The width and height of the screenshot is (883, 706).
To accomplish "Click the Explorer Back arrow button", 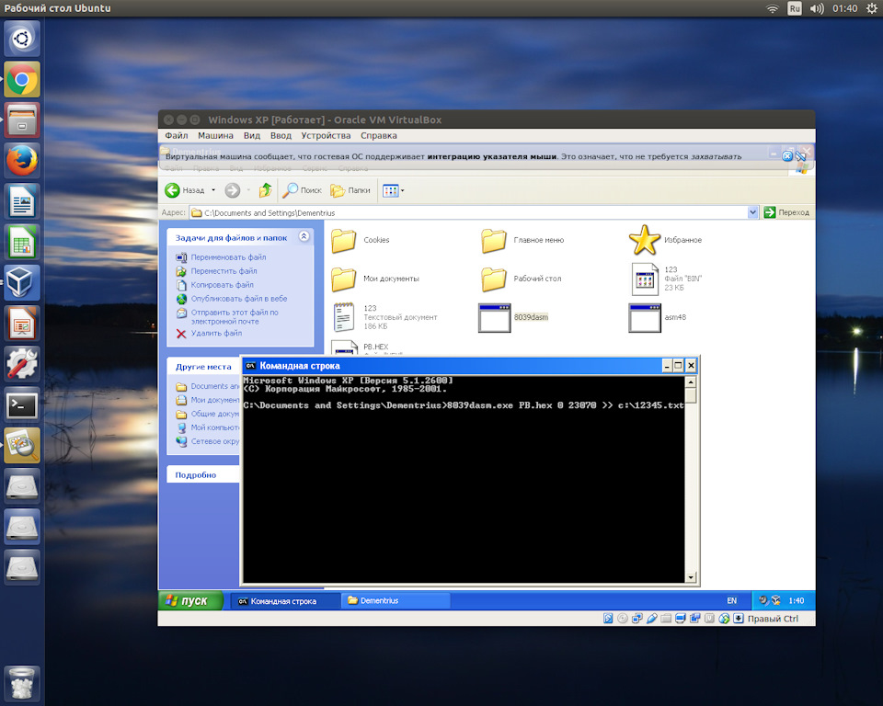I will (185, 190).
